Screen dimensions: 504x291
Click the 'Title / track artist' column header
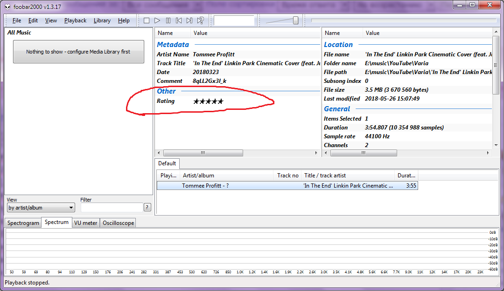pyautogui.click(x=348, y=176)
